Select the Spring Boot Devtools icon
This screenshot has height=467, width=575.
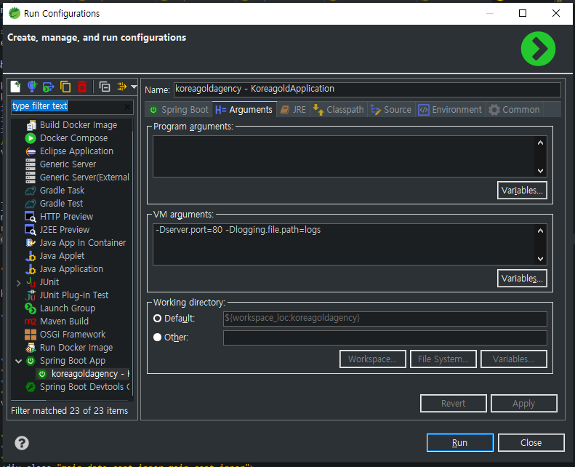(31, 387)
